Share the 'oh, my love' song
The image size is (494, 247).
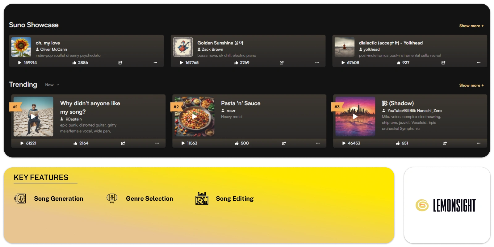tap(120, 63)
